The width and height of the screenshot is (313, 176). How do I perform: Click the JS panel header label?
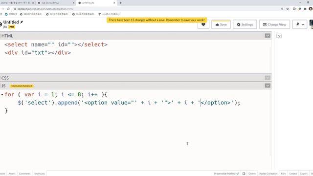click(3, 86)
